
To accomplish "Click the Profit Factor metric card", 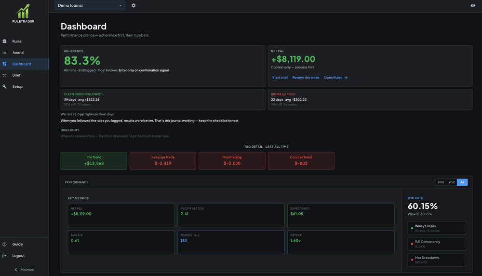I will 231,215.
